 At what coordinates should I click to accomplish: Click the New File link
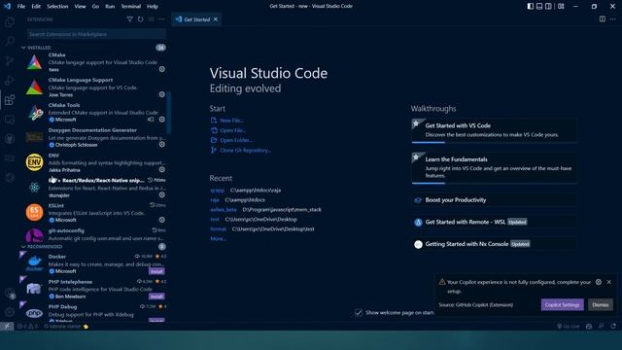(x=231, y=121)
